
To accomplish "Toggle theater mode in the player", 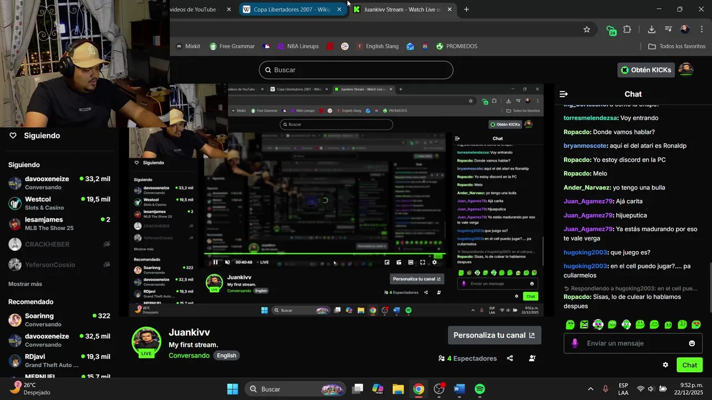I will click(411, 262).
